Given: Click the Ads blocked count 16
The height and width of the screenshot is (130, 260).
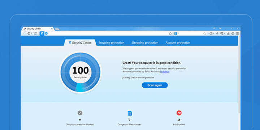Looking at the screenshot, I should coord(179,120).
